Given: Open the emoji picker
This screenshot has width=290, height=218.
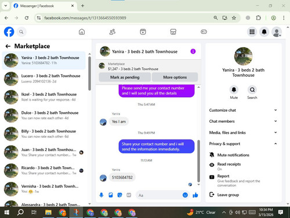Looking at the screenshot, I should pyautogui.click(x=185, y=195).
